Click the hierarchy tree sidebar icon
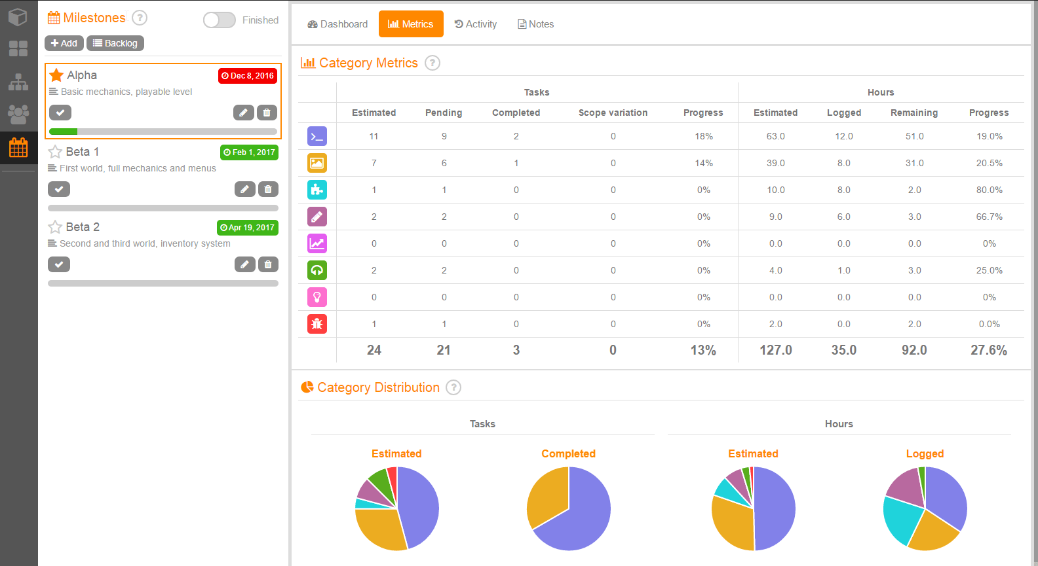Viewport: 1038px width, 566px height. click(18, 82)
